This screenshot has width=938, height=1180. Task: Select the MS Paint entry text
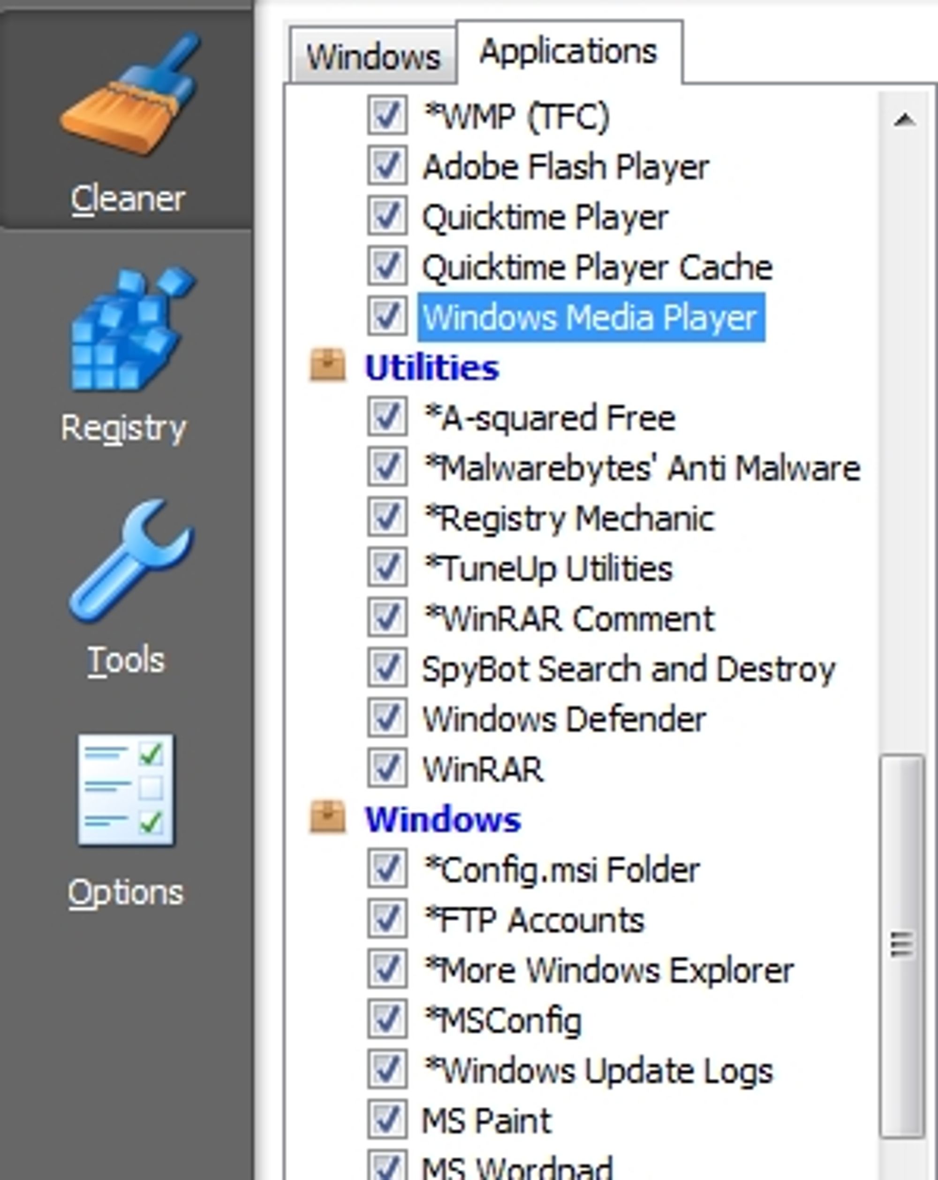click(x=487, y=1121)
